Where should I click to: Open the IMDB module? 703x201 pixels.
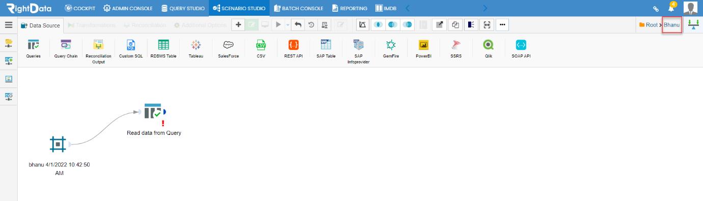386,8
